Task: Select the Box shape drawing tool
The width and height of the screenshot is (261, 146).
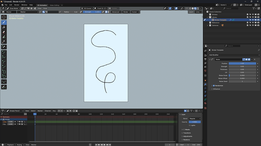Action: [4, 72]
